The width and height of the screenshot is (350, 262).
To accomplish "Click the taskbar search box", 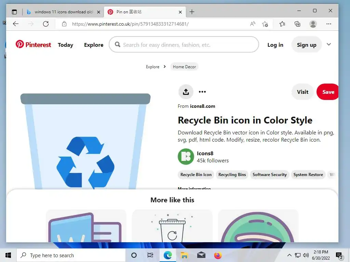I will [71, 255].
